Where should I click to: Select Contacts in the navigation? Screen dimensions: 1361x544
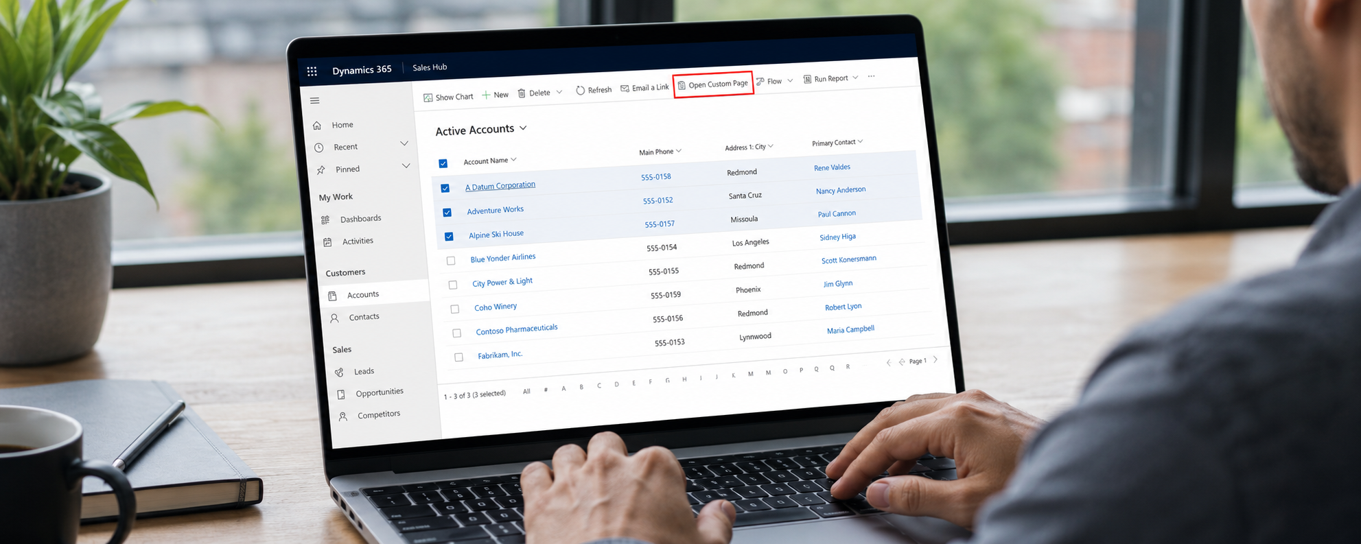(x=364, y=317)
